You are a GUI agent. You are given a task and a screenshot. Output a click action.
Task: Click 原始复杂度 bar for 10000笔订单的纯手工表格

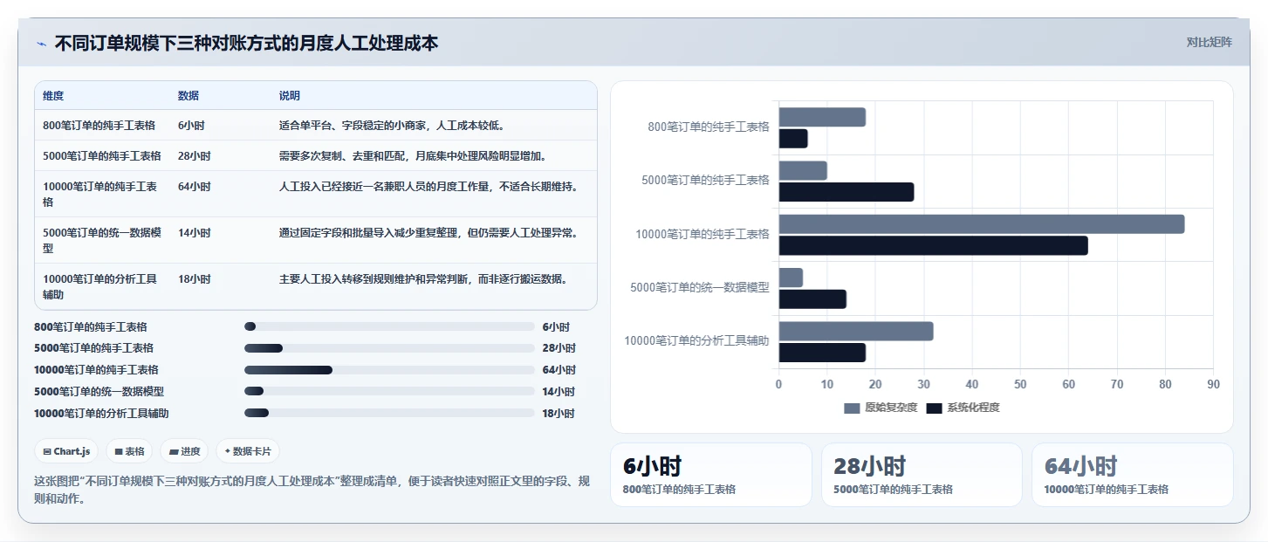(x=982, y=224)
